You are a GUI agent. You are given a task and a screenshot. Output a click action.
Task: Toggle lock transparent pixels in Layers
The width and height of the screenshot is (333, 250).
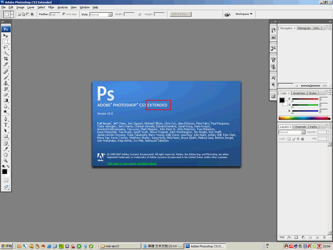coord(289,139)
